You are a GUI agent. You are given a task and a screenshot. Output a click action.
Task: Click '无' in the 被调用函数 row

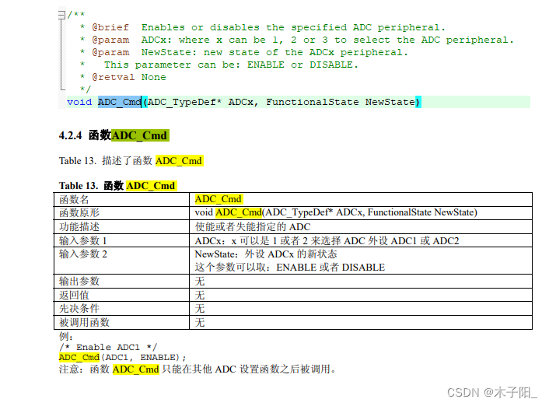click(x=200, y=322)
